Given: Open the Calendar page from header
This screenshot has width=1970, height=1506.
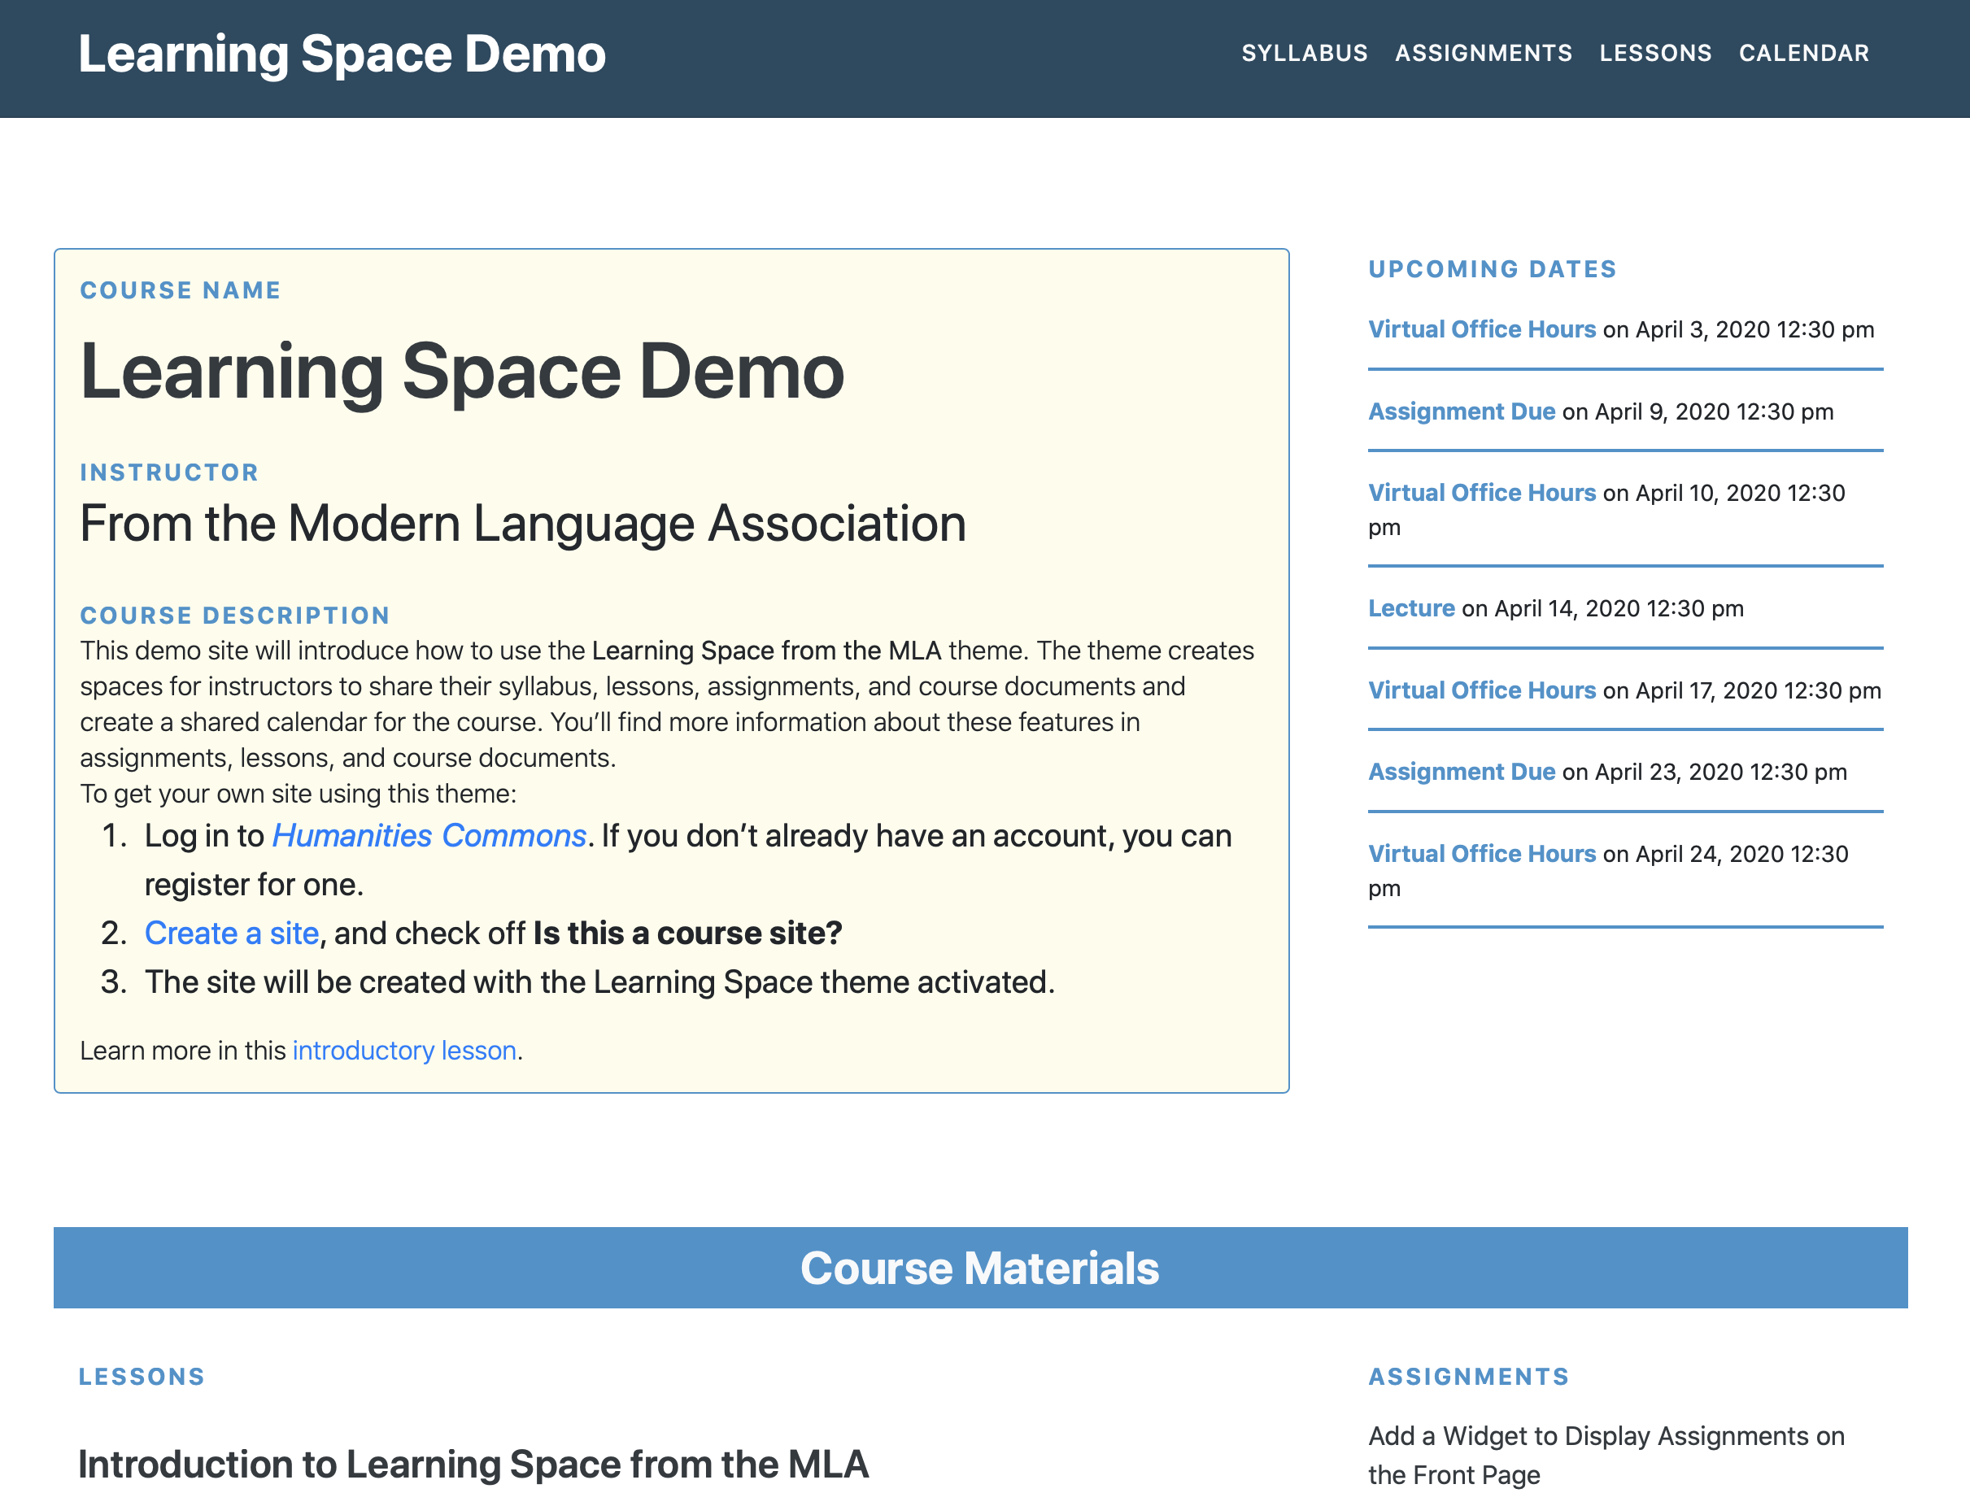Looking at the screenshot, I should [1803, 53].
